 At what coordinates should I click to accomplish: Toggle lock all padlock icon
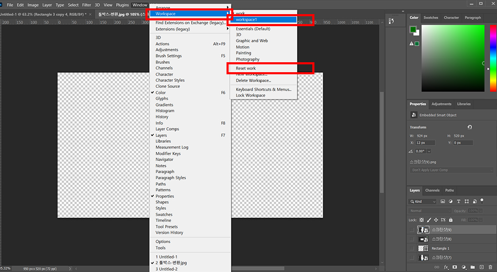tap(451, 220)
